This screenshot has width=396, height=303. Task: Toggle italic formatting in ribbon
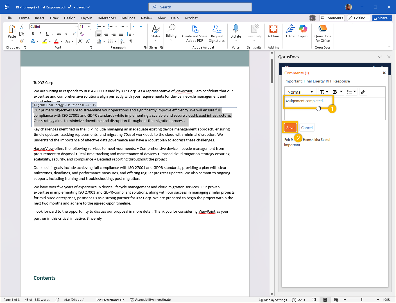click(40, 34)
